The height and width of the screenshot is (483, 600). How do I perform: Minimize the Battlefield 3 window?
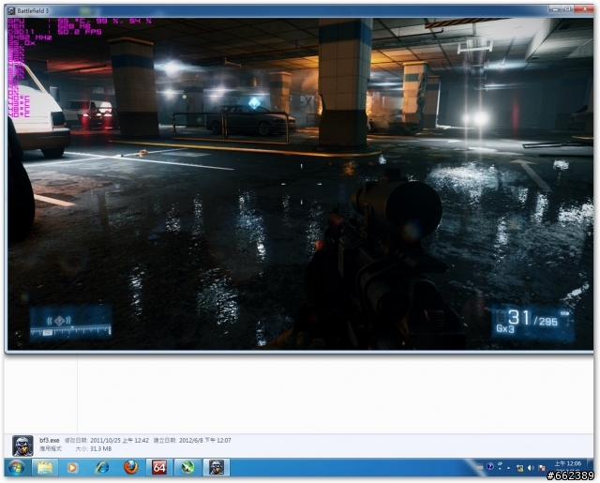point(554,8)
